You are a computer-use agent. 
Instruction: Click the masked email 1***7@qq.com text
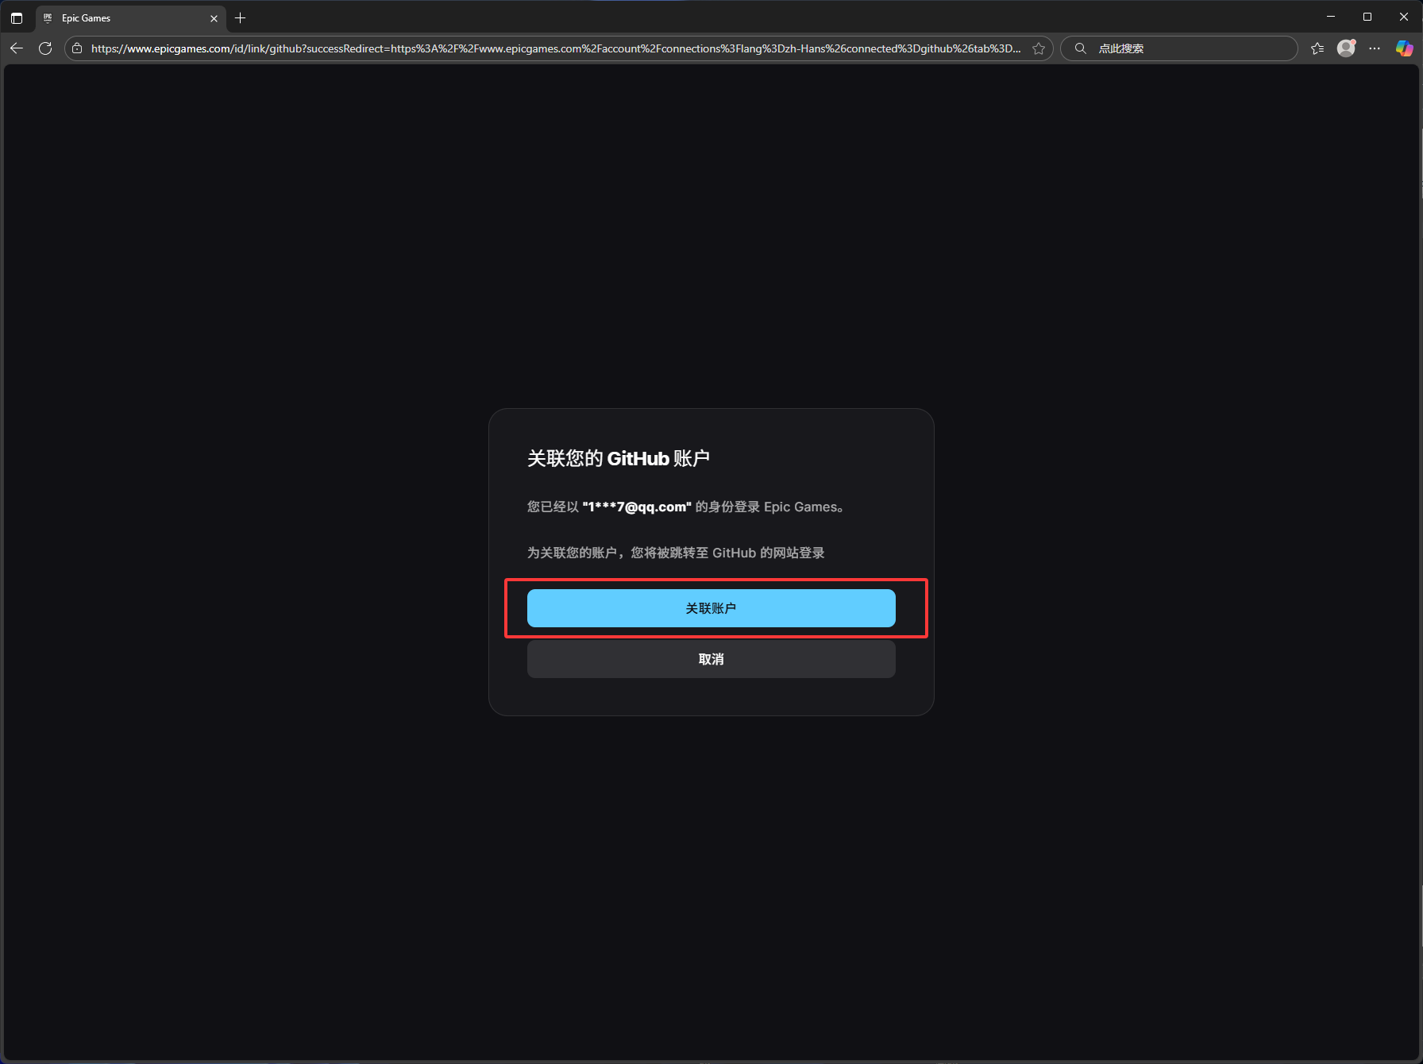[x=637, y=507]
